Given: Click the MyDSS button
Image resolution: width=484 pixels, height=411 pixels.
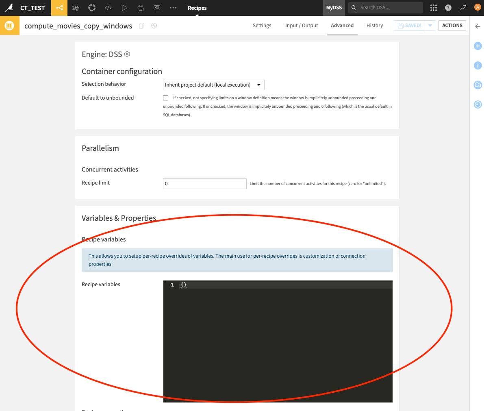Looking at the screenshot, I should pos(334,8).
